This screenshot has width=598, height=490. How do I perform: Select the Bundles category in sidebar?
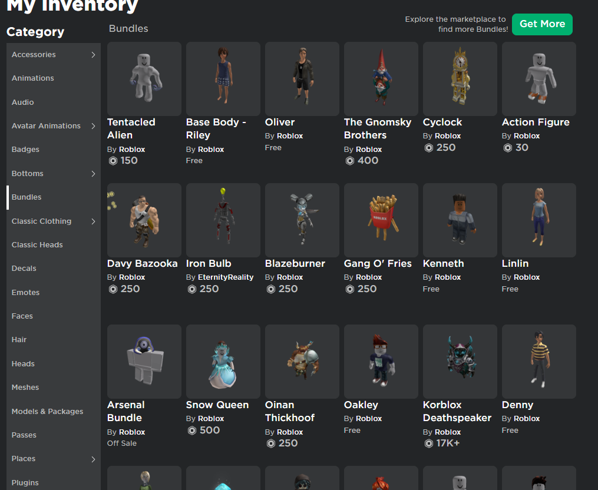click(26, 197)
